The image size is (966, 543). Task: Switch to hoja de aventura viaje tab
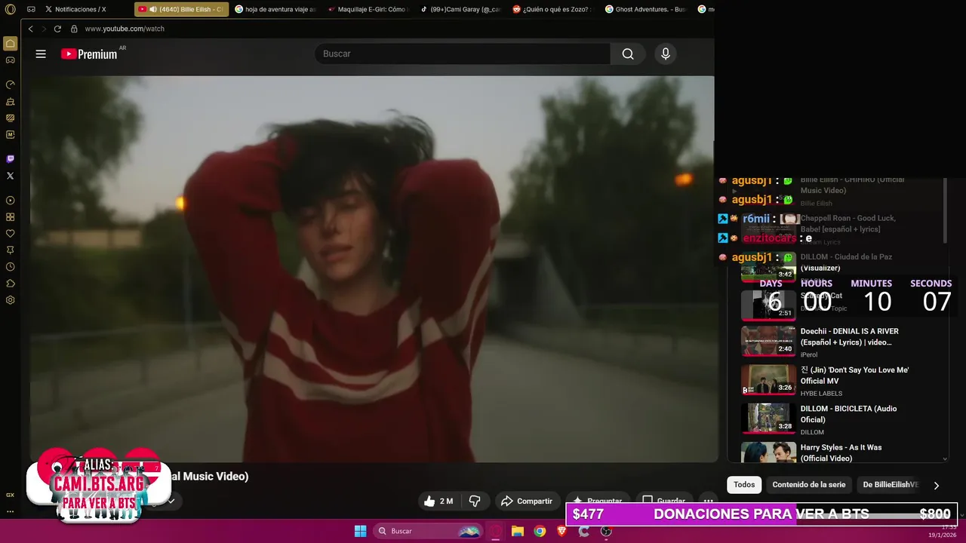tap(275, 9)
